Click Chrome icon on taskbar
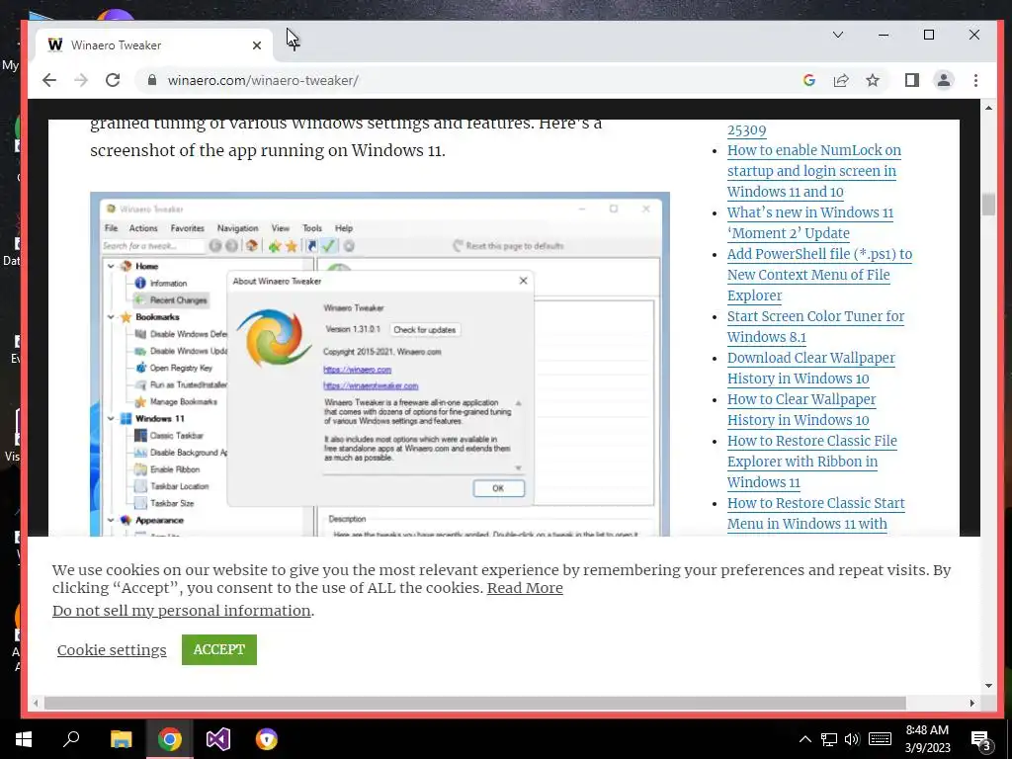This screenshot has width=1012, height=759. [x=170, y=739]
